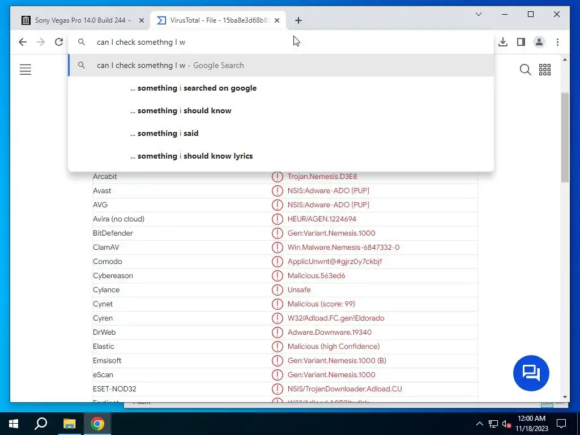Toggle the Chrome side panel icon
The width and height of the screenshot is (580, 435).
pyautogui.click(x=521, y=42)
